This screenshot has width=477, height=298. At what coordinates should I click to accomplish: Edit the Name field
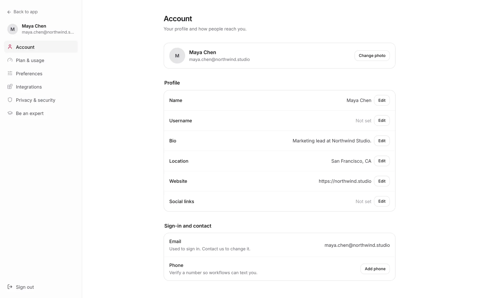click(x=382, y=100)
